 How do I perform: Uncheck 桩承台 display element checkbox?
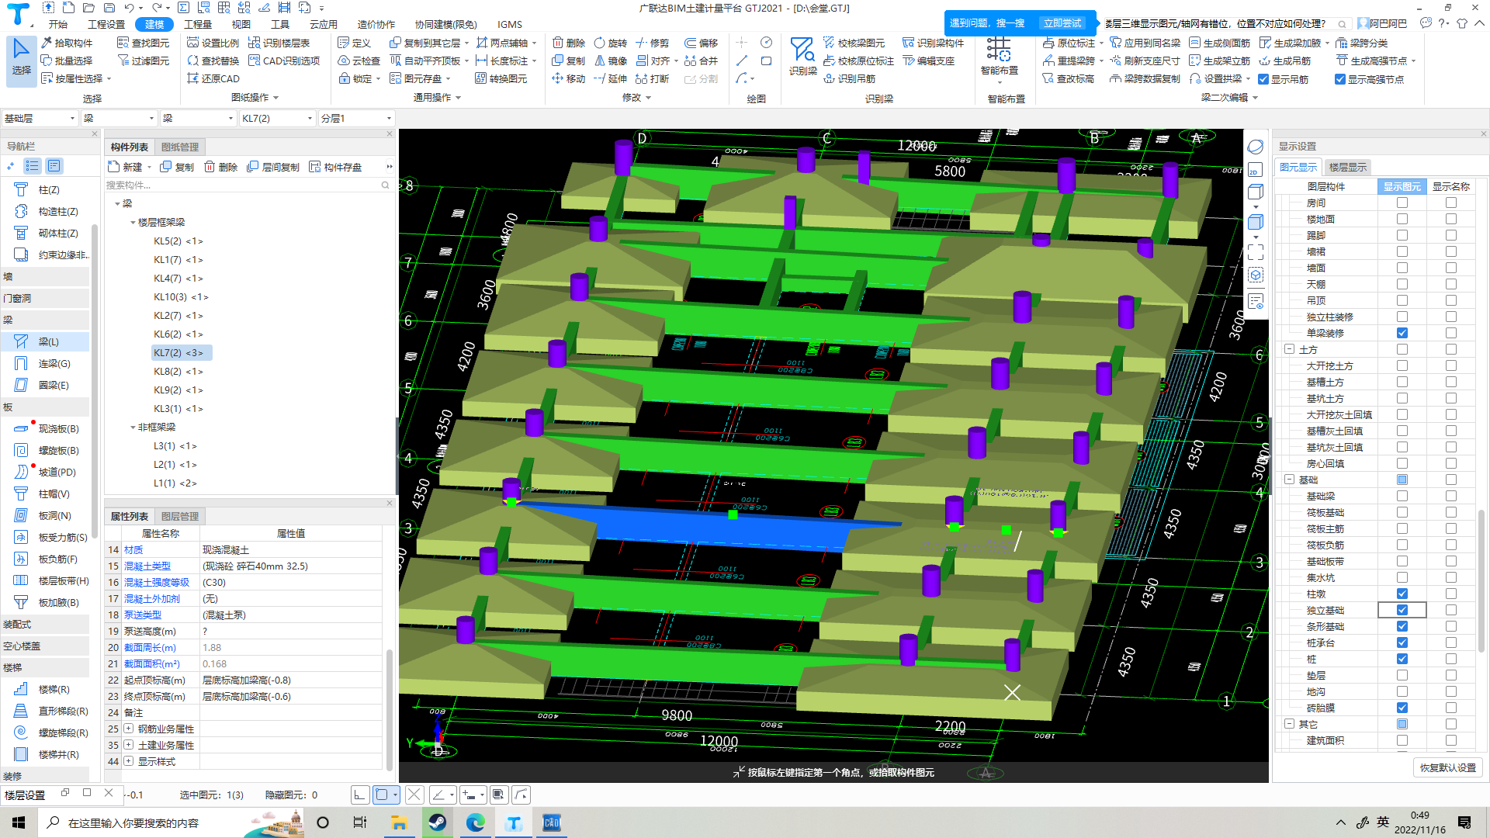click(x=1402, y=642)
